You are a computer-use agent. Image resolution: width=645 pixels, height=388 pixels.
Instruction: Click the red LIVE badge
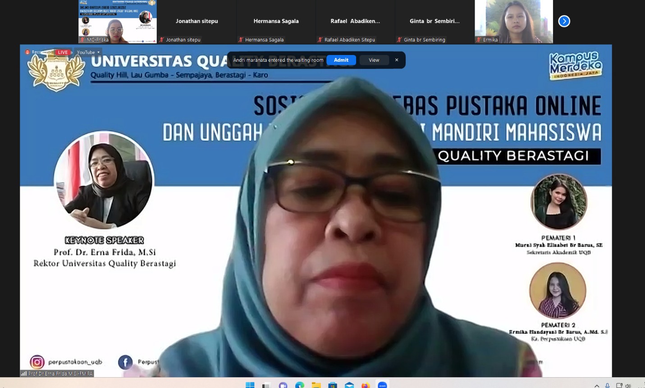[62, 52]
